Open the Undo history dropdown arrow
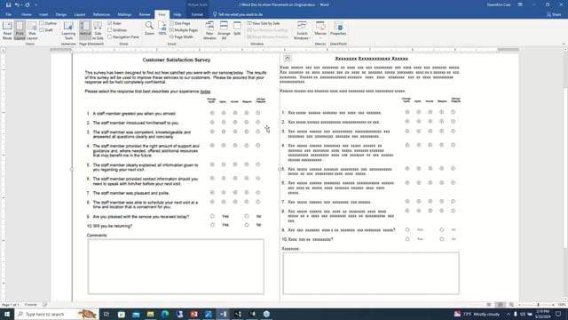 pos(21,5)
